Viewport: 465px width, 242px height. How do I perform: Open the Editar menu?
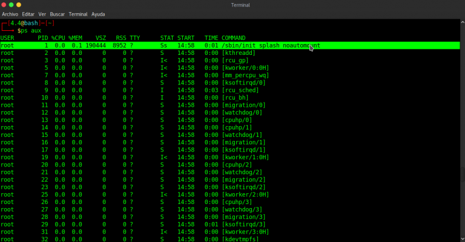[x=28, y=13]
